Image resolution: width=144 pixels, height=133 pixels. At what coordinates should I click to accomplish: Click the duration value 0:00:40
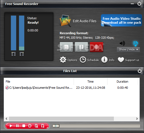coord(123,88)
